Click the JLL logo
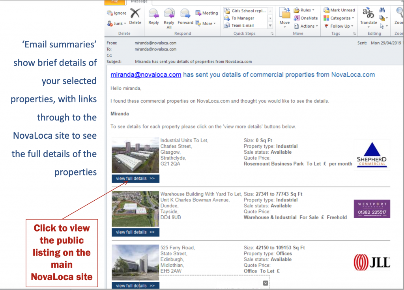Viewport: 404px width, 290px height. [x=372, y=262]
